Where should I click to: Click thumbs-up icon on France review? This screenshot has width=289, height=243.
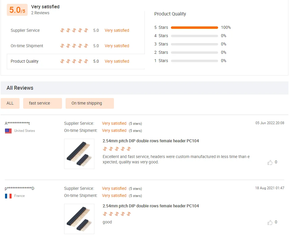click(270, 223)
